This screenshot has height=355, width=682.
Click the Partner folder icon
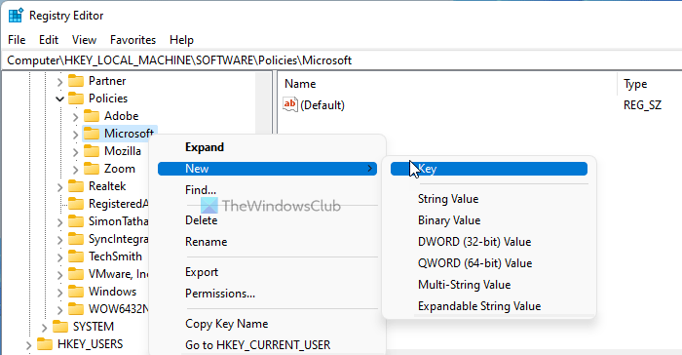click(x=76, y=81)
